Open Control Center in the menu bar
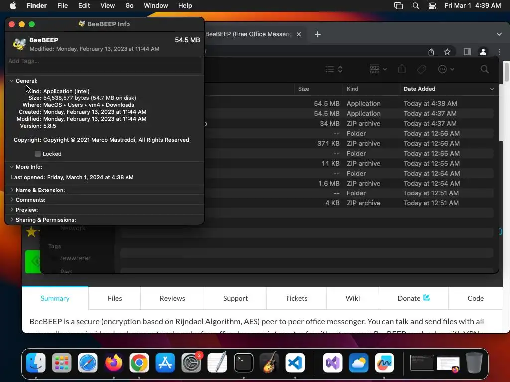 pos(432,6)
